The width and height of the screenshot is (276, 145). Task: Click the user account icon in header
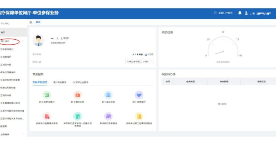[x=246, y=13]
